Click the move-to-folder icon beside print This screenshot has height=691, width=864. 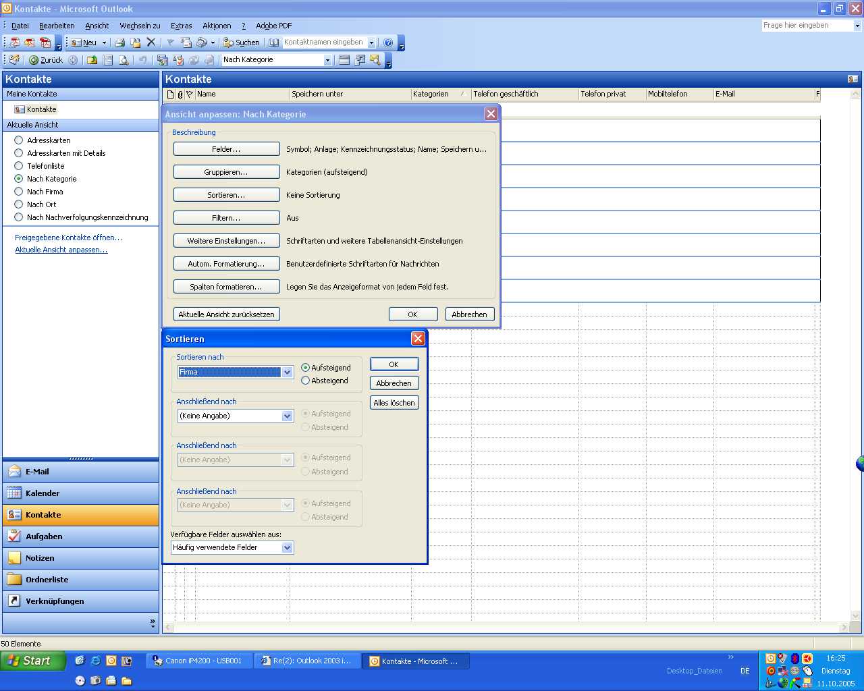(x=136, y=43)
